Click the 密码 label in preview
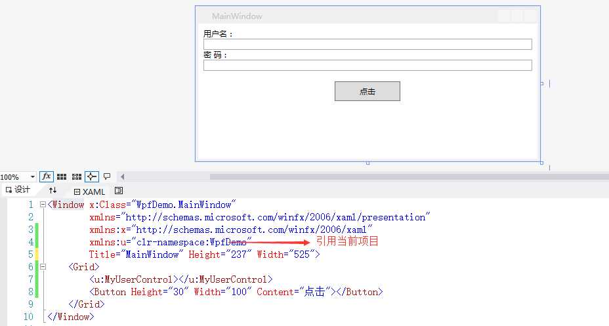The height and width of the screenshot is (326, 609). pos(215,54)
